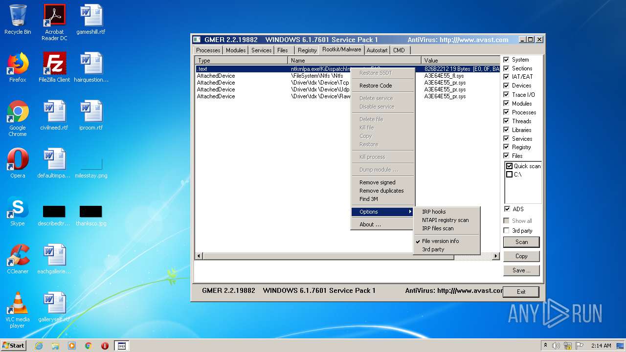Switch to the Processes tab

[x=208, y=50]
